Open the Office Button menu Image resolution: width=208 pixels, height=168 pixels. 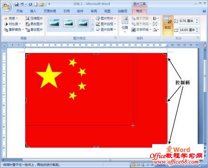[x=7, y=7]
